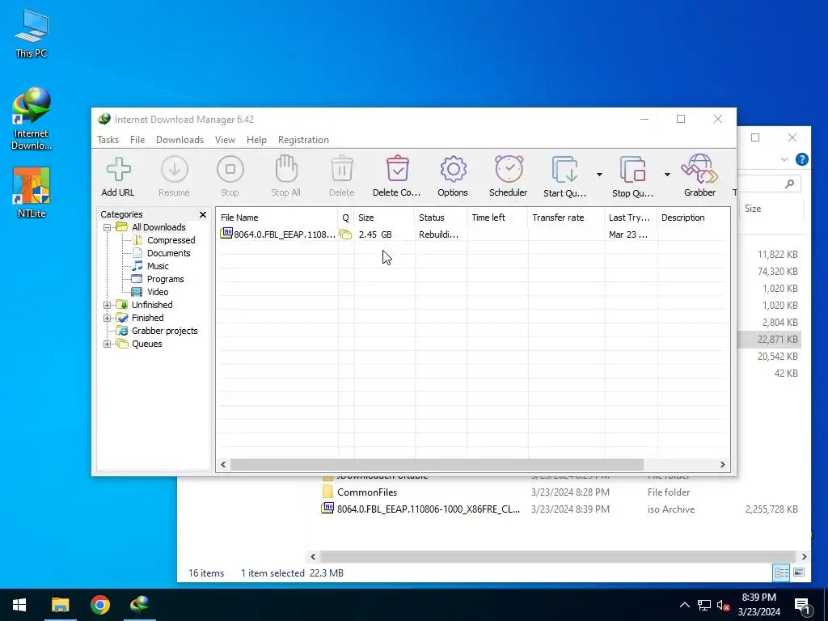Screen dimensions: 828x621
Task: Open the Help menu
Action: (x=256, y=140)
